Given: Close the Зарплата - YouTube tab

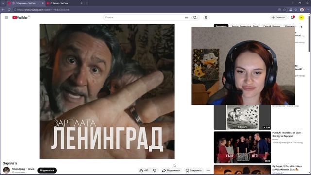Looking at the screenshot, I should (x=42, y=3).
